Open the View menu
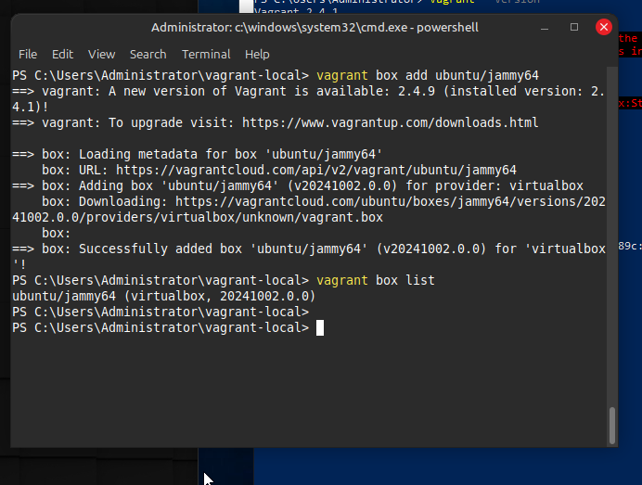The height and width of the screenshot is (485, 642). (101, 55)
